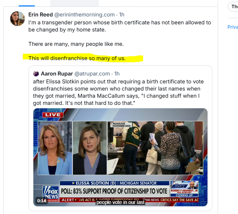Open the Aaron Rupar name link
238x214 pixels.
[x=57, y=74]
